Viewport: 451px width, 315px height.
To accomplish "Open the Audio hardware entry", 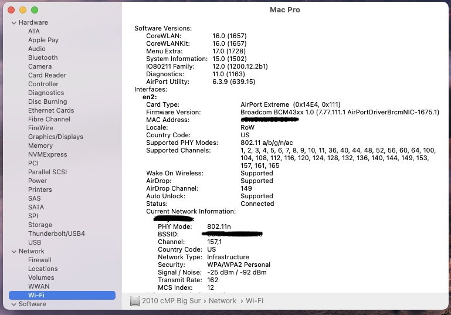I will point(37,49).
